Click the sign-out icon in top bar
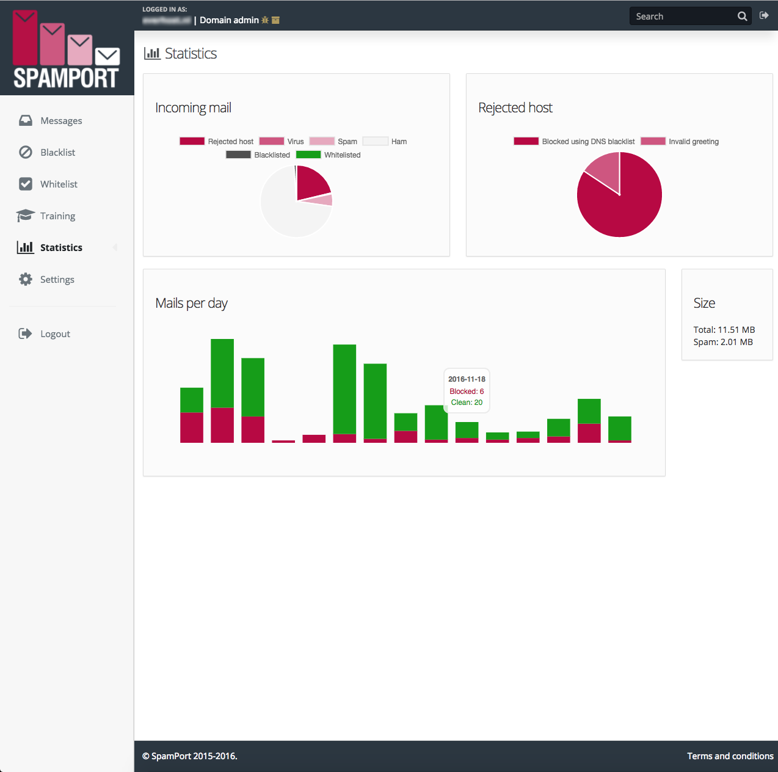This screenshot has height=772, width=778. [764, 15]
